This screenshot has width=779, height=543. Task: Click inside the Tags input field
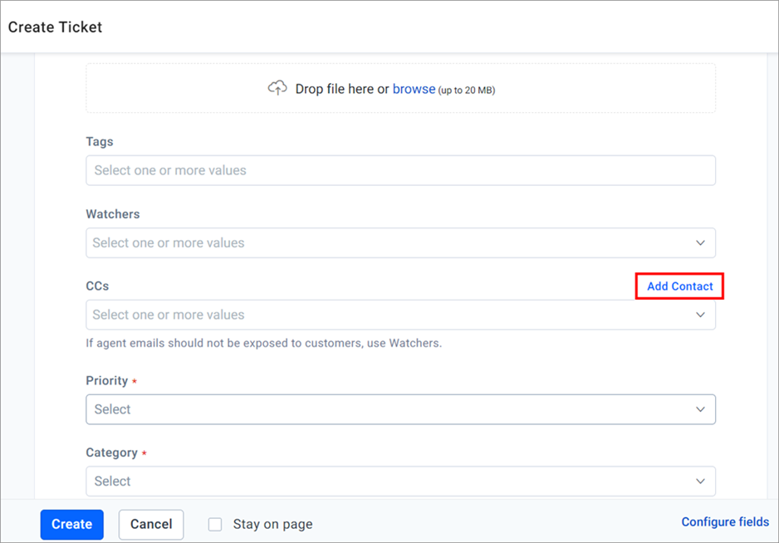click(400, 170)
